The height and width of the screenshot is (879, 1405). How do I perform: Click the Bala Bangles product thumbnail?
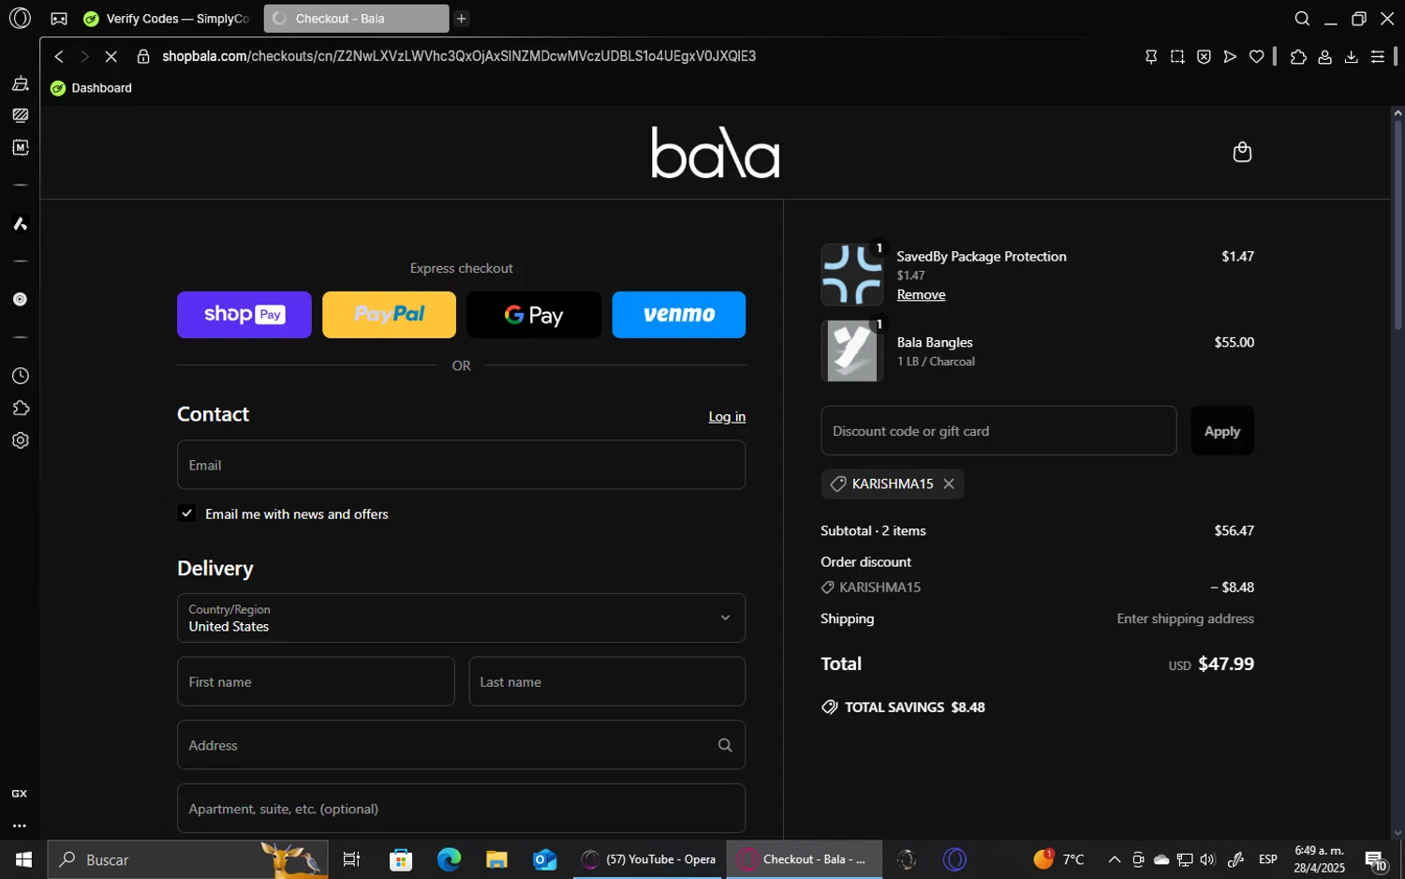click(x=851, y=350)
